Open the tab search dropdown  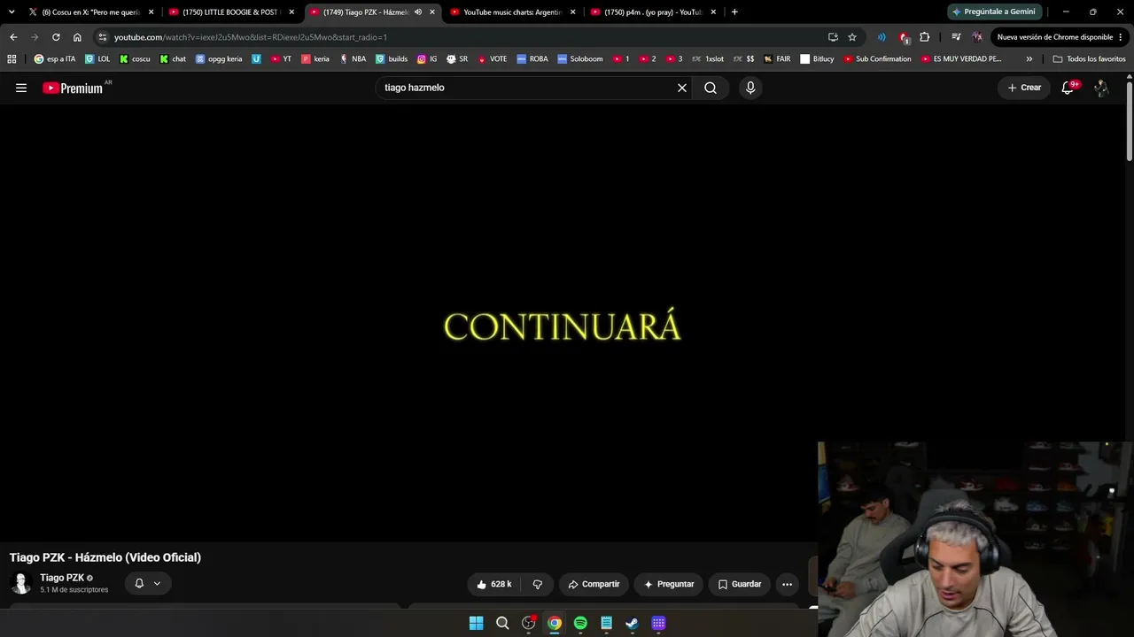12,12
